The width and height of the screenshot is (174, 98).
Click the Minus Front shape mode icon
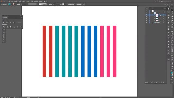(7, 22)
